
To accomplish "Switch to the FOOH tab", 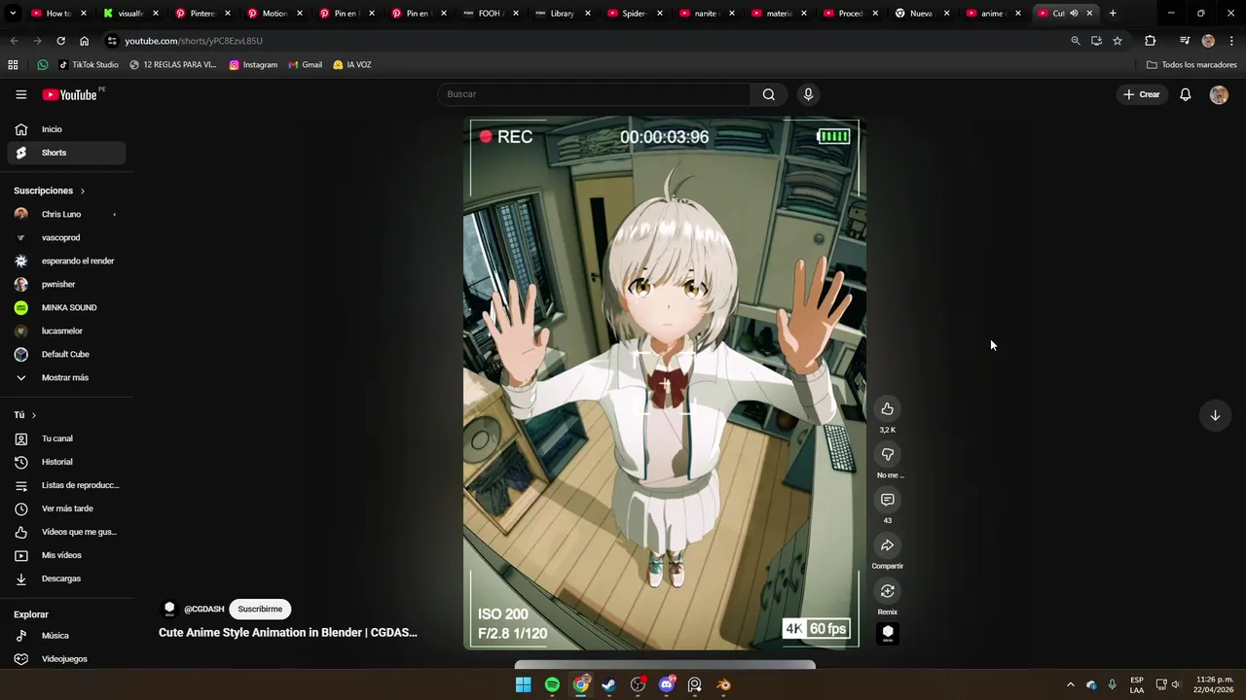I will pos(490,14).
